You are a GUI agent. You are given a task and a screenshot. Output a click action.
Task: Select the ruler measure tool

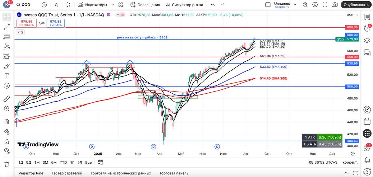pyautogui.click(x=7, y=99)
